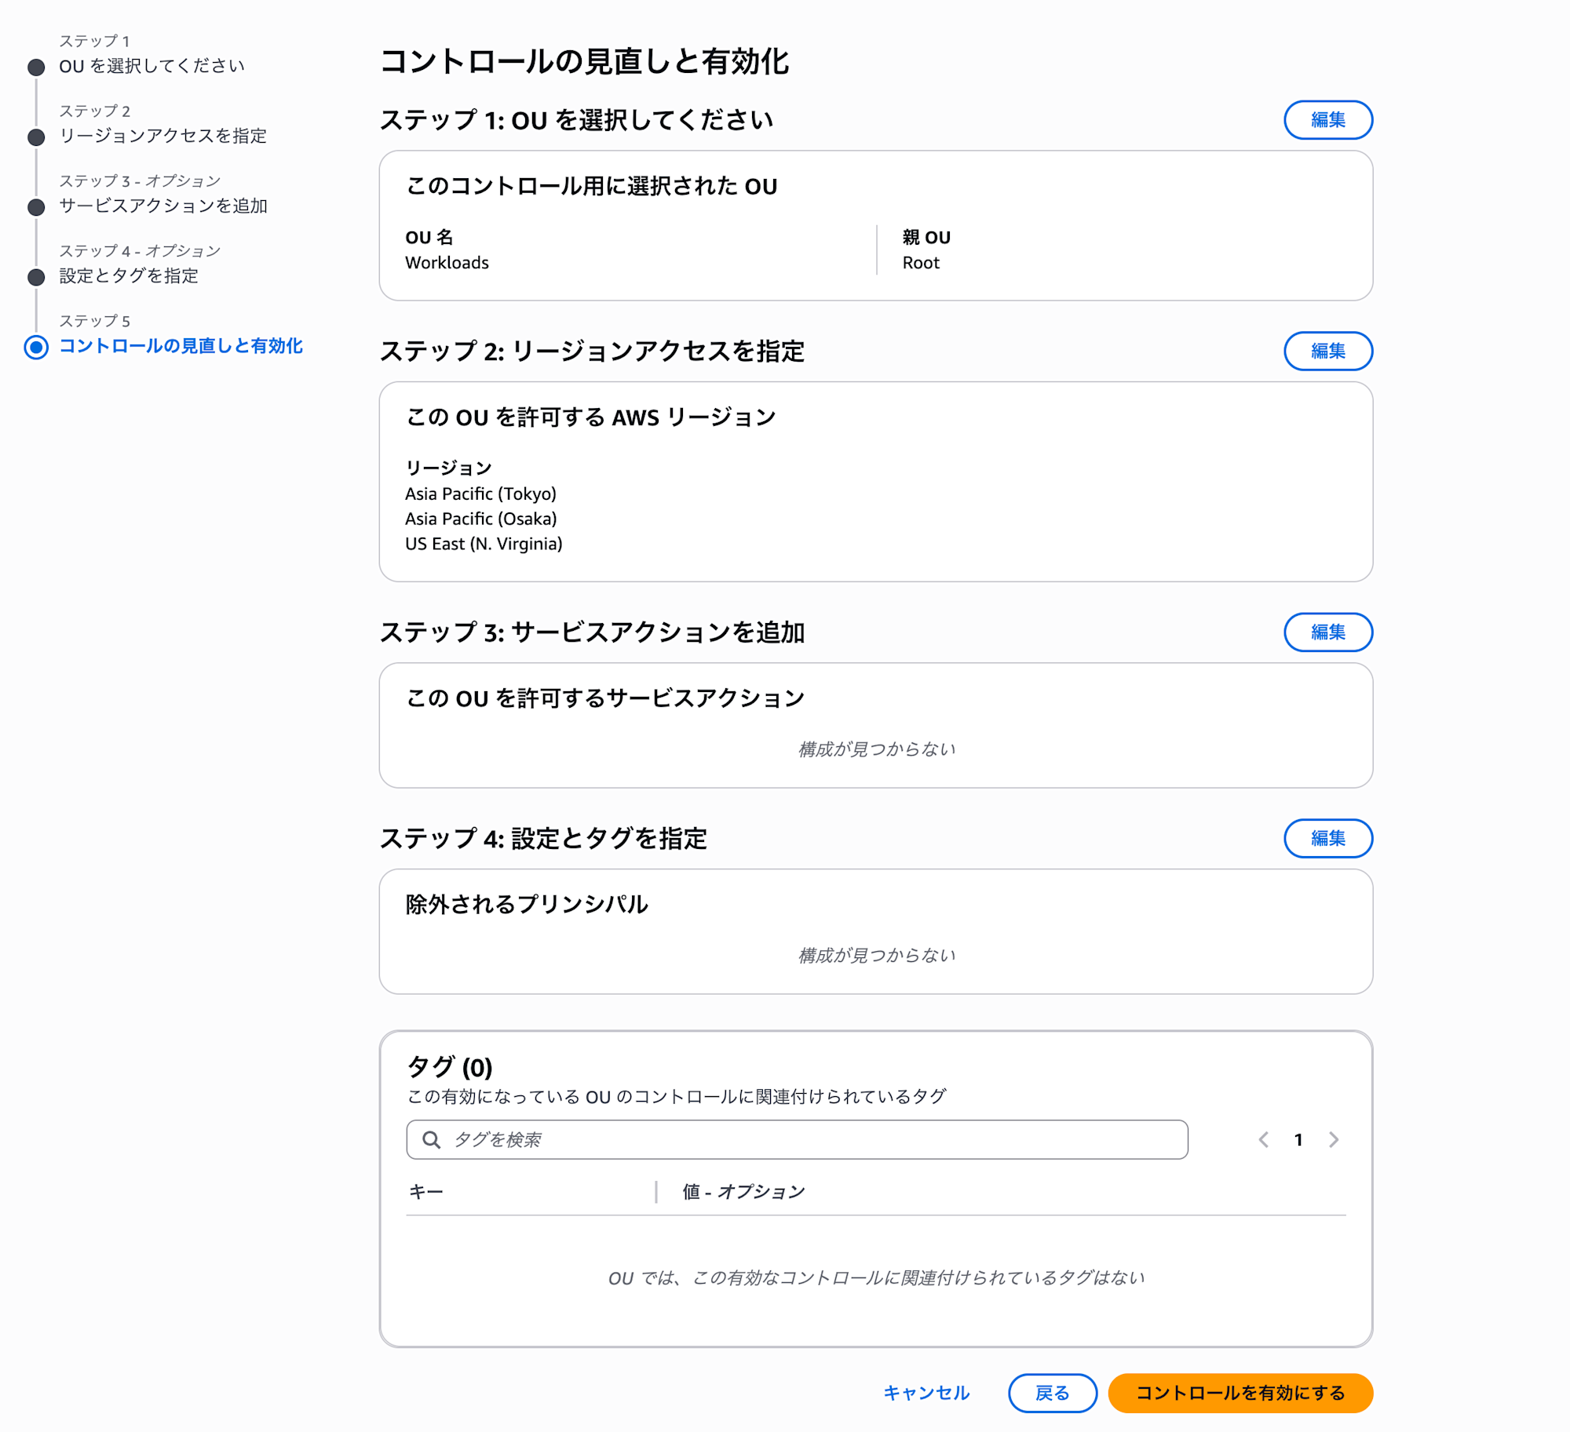The height and width of the screenshot is (1432, 1570).
Task: Click the active step 5 circle indicator
Action: pyautogui.click(x=35, y=347)
